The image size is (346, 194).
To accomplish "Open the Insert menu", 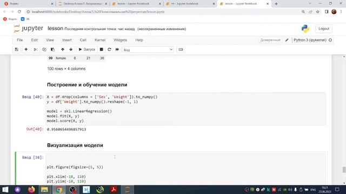I will [67, 40].
